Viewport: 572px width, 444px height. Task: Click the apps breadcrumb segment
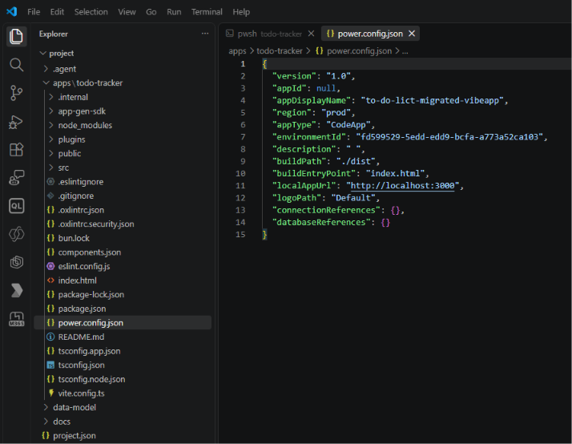tap(237, 51)
